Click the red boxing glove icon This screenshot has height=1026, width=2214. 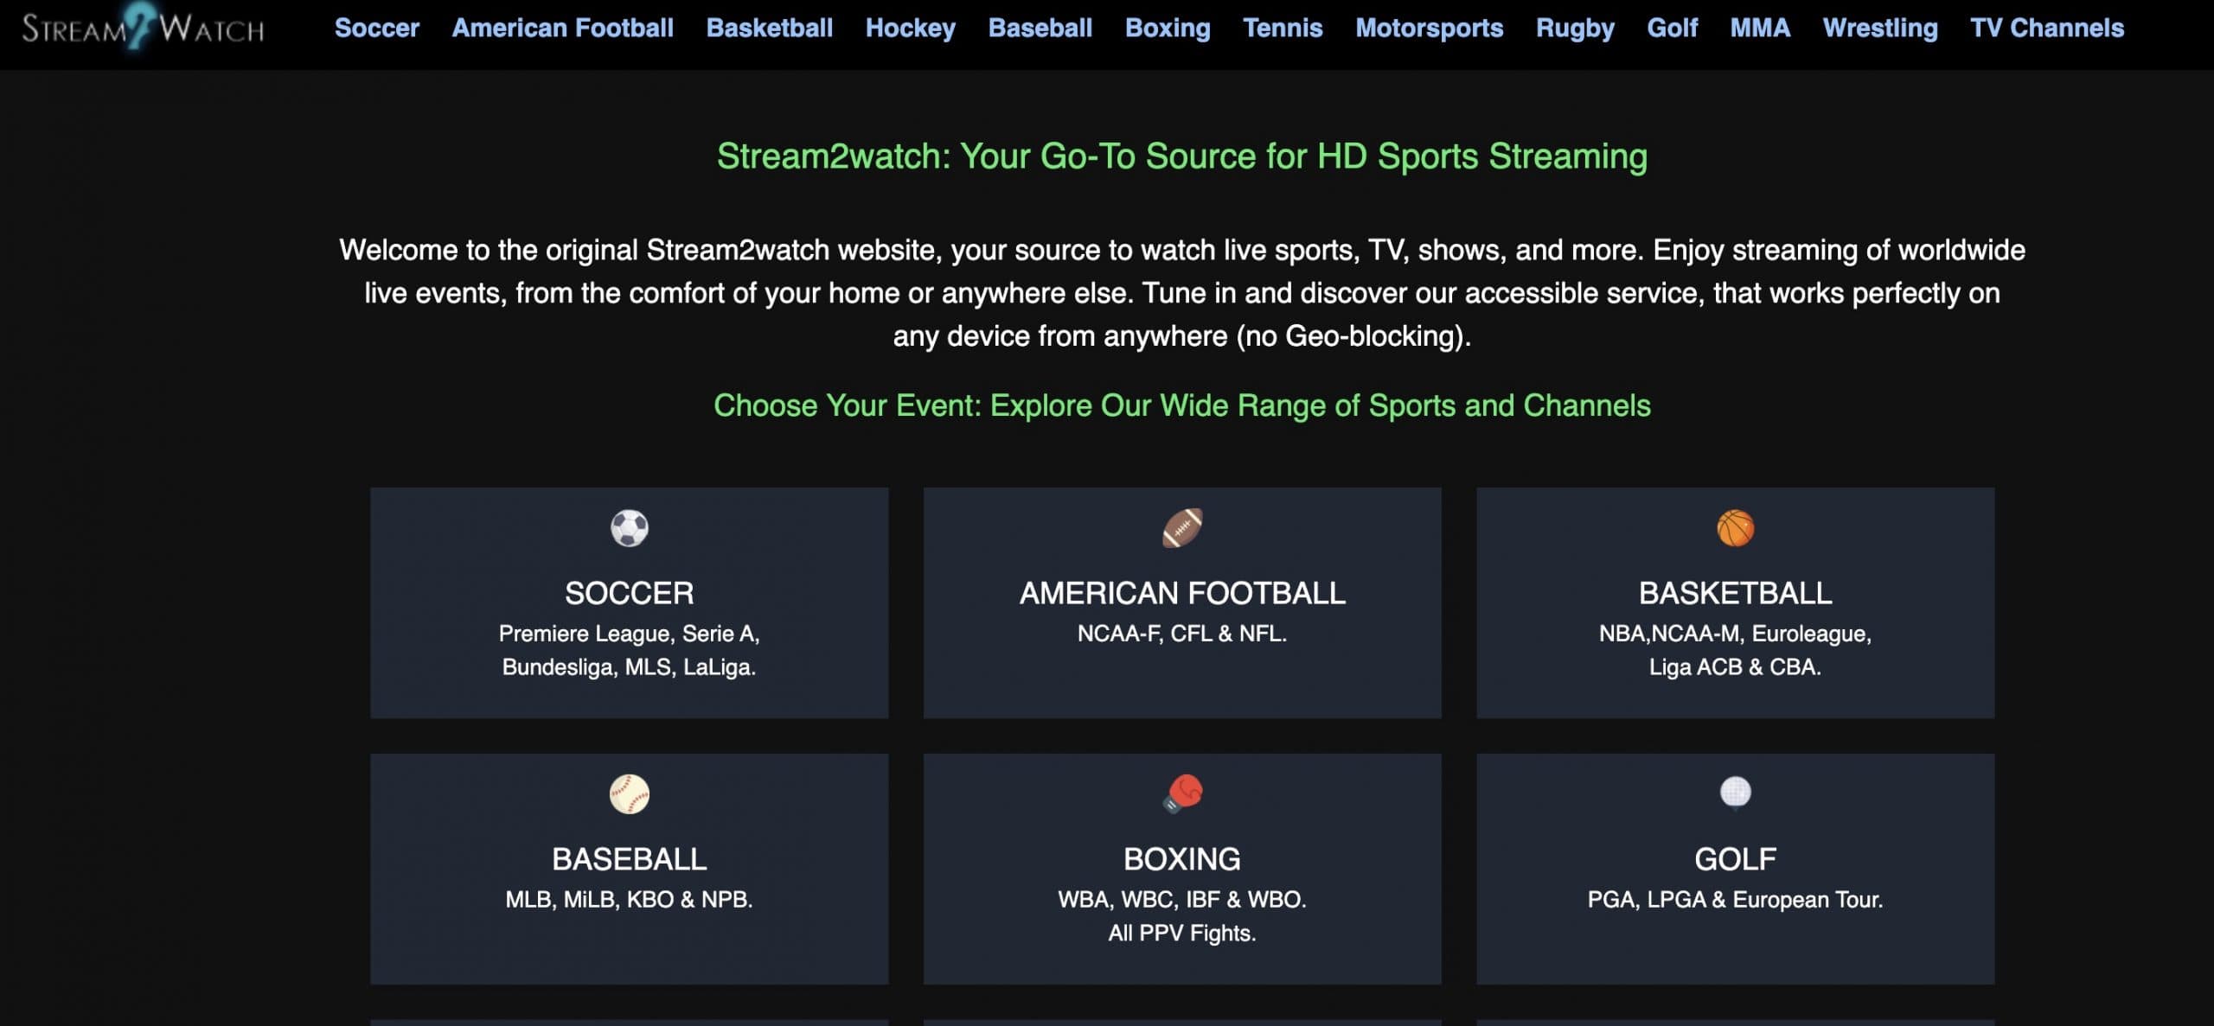coord(1183,794)
